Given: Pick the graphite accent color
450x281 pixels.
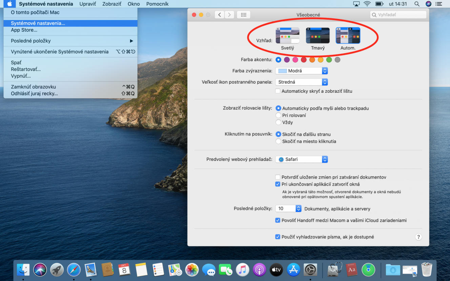Looking at the screenshot, I should tap(337, 60).
